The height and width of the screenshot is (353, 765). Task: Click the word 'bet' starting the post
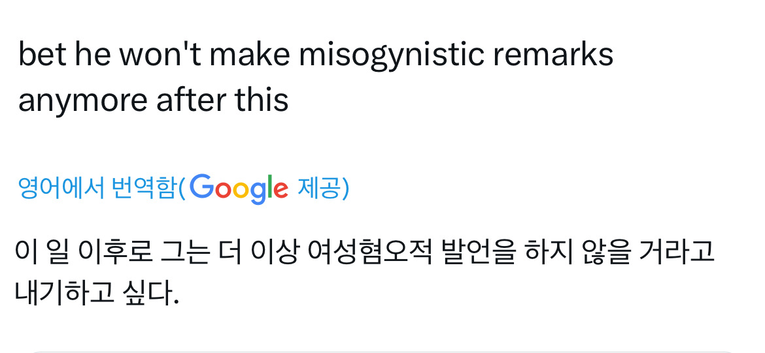(x=41, y=56)
